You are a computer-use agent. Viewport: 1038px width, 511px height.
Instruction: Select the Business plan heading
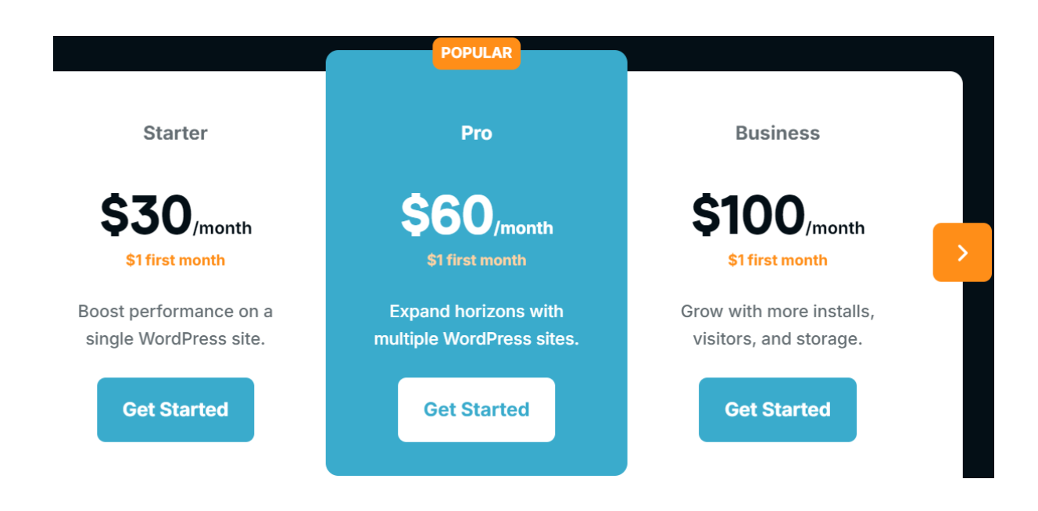pyautogui.click(x=777, y=133)
